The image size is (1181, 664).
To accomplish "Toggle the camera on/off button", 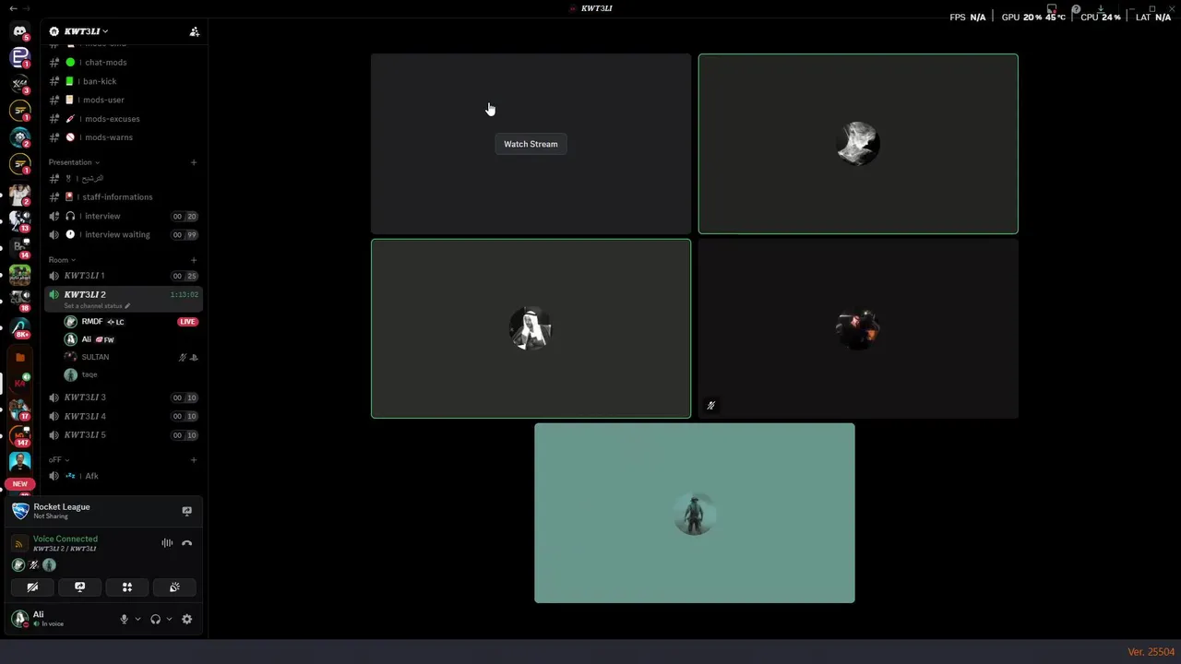I will click(32, 587).
